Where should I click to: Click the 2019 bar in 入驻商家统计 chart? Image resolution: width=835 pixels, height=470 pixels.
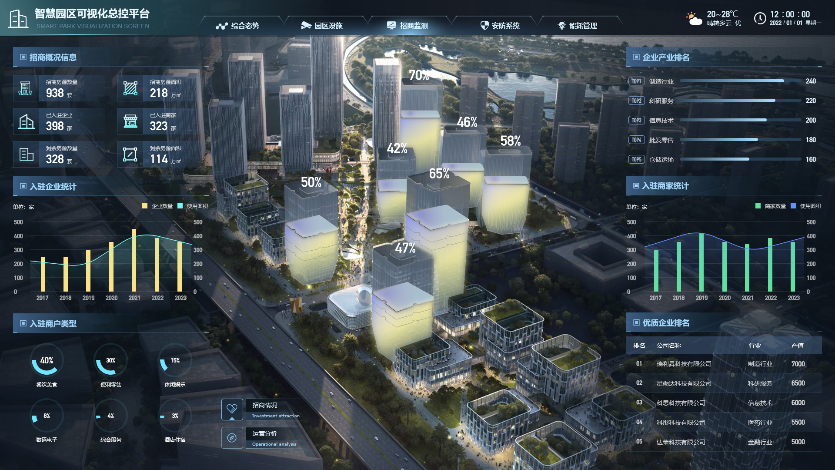701,262
